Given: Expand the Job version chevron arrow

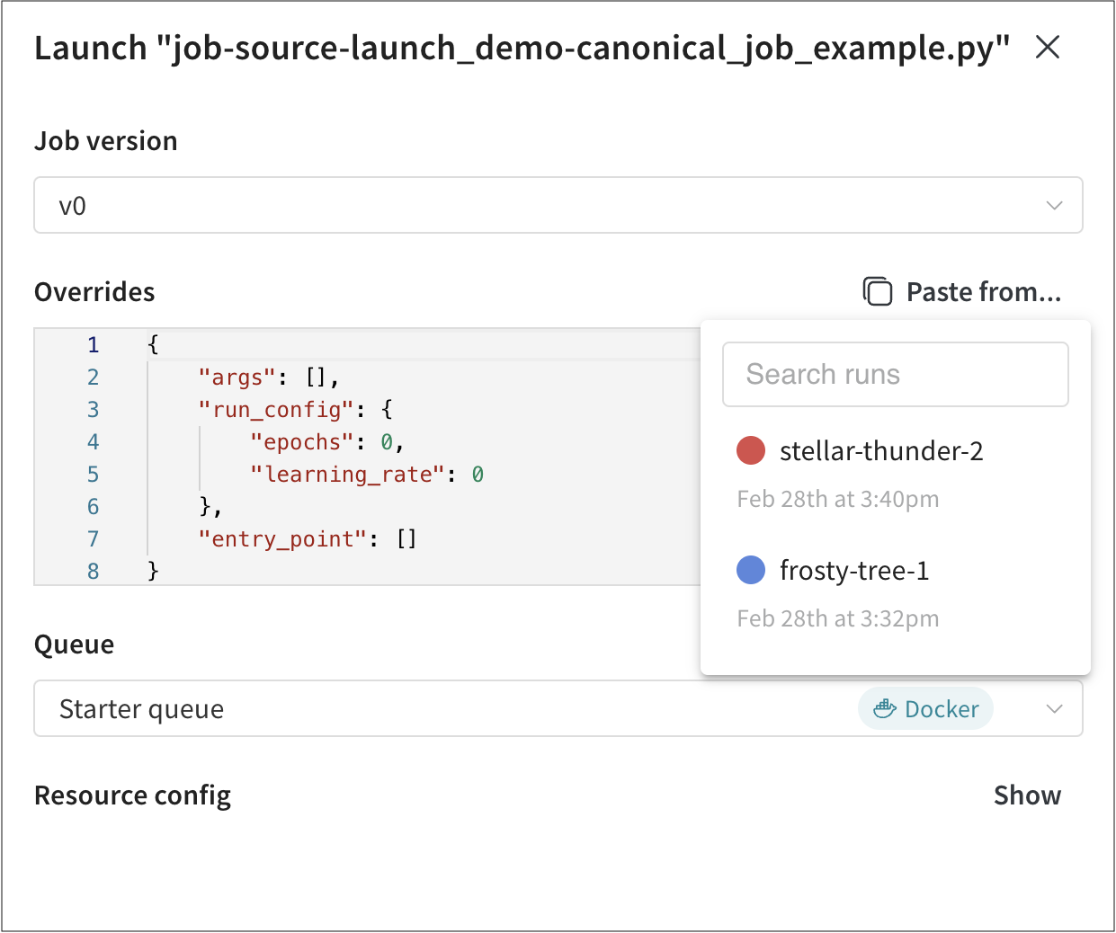Looking at the screenshot, I should 1054,206.
